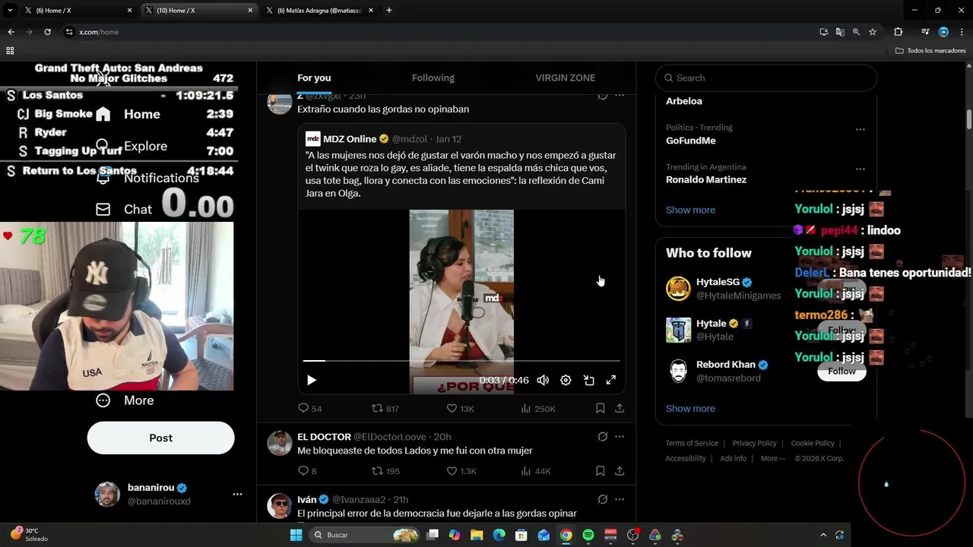Go to Home in X sidebar
This screenshot has height=547, width=973.
[128, 114]
